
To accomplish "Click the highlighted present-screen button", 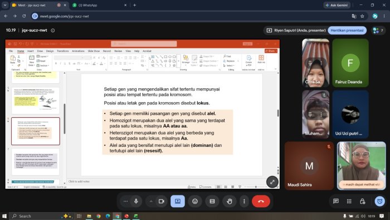I will pos(178,201).
